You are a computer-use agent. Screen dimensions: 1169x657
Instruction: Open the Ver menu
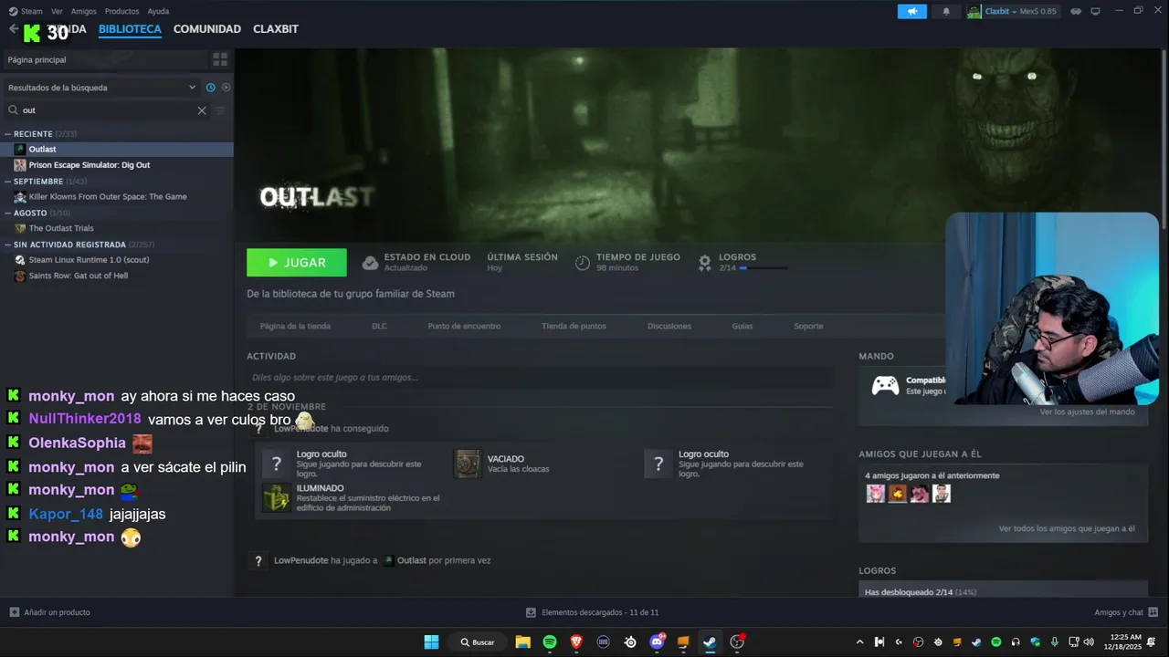[x=58, y=11]
